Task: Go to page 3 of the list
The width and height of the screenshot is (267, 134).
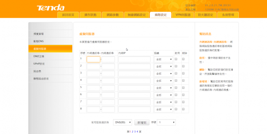Action: coord(135,132)
